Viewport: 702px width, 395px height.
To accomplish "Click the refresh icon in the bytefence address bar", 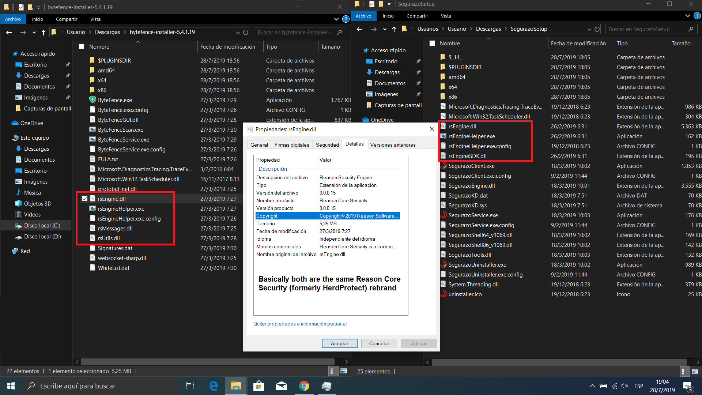I will click(246, 33).
